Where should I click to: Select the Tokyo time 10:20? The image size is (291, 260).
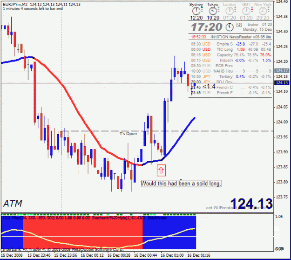[213, 18]
